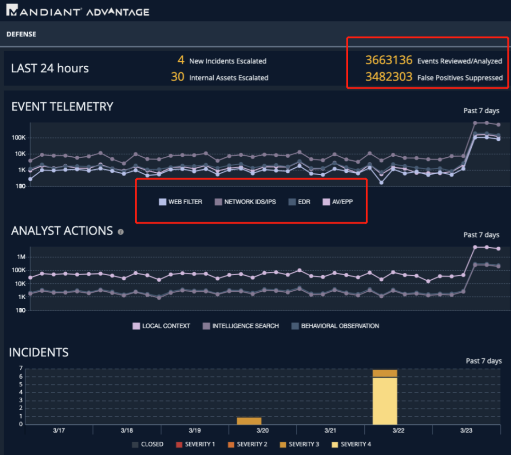This screenshot has height=455, width=511.
Task: Click the LAST 24 hours heading
Action: tap(50, 69)
